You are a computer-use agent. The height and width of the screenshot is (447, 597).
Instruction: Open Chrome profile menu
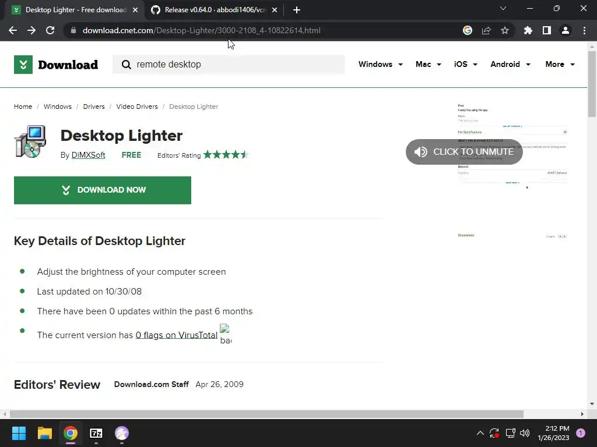(566, 30)
